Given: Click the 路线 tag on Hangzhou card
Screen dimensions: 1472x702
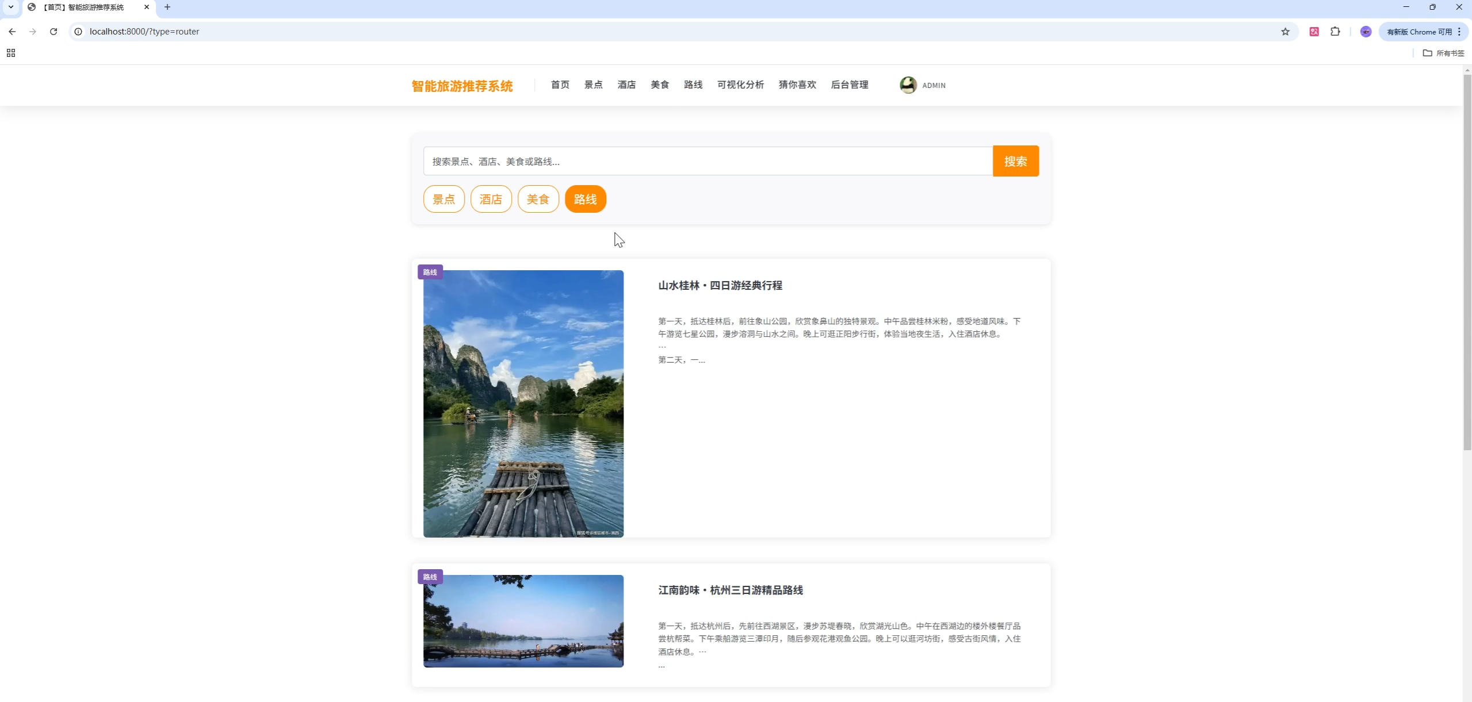Looking at the screenshot, I should [x=430, y=577].
